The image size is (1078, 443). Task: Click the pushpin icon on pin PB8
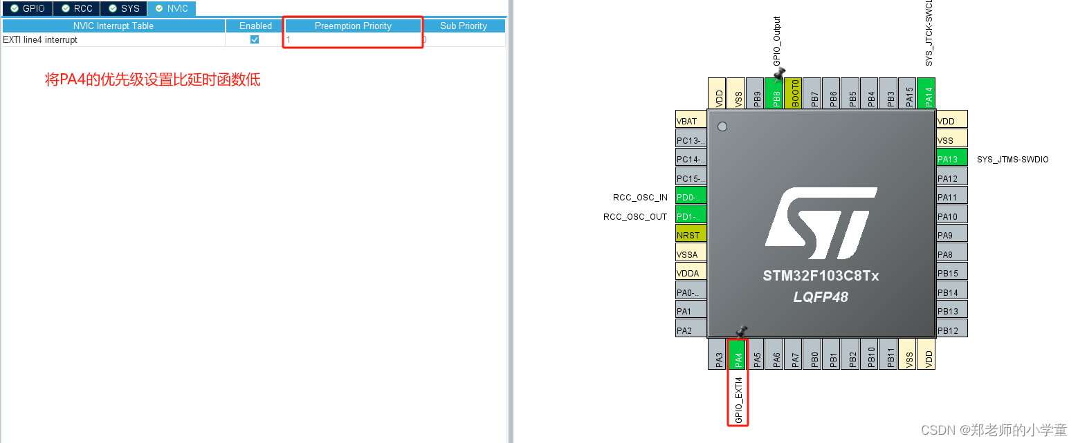tap(781, 73)
